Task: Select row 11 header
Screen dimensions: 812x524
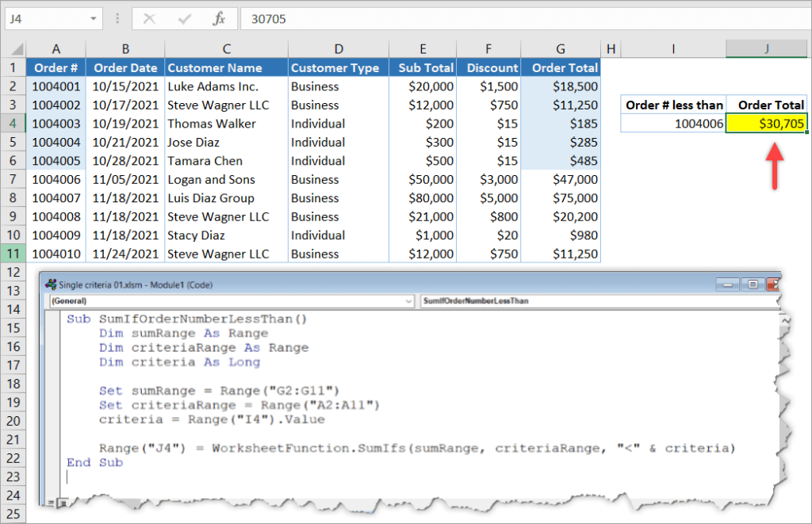Action: click(x=13, y=254)
